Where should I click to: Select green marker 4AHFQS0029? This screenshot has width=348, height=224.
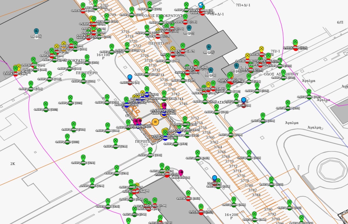[67, 137]
